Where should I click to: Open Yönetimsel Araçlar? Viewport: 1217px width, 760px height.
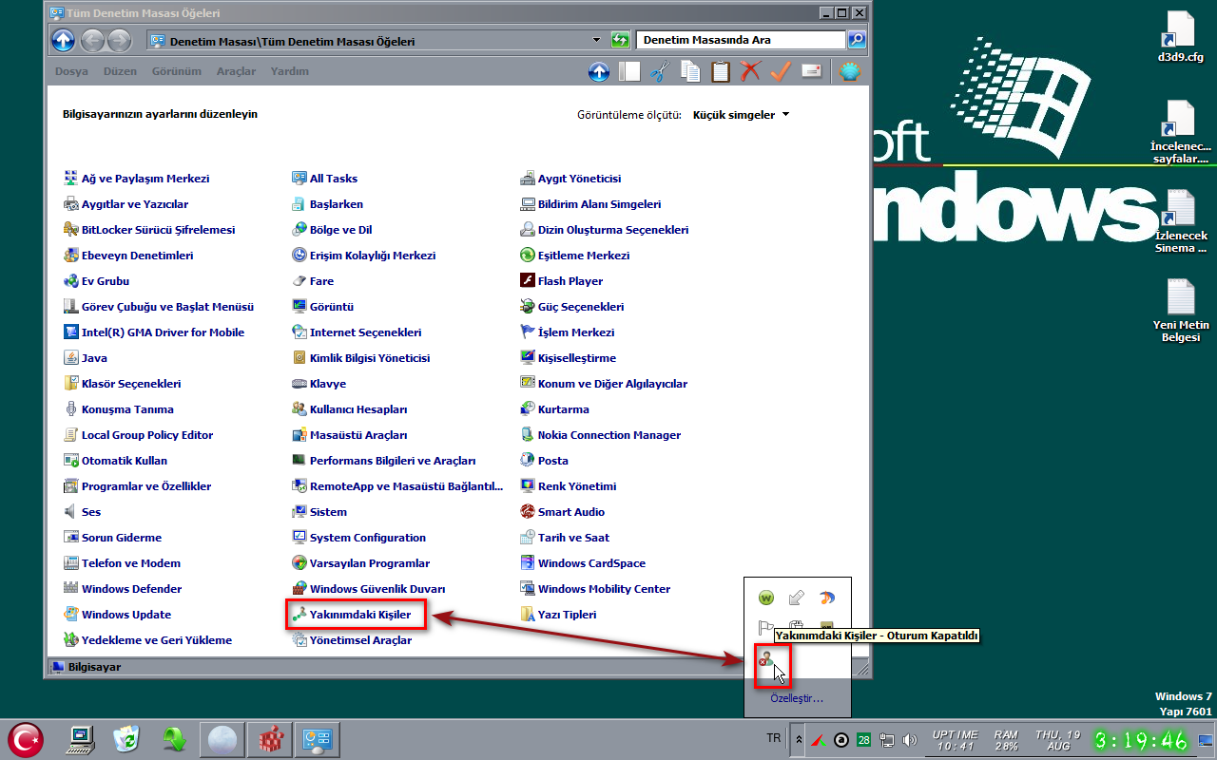click(352, 640)
